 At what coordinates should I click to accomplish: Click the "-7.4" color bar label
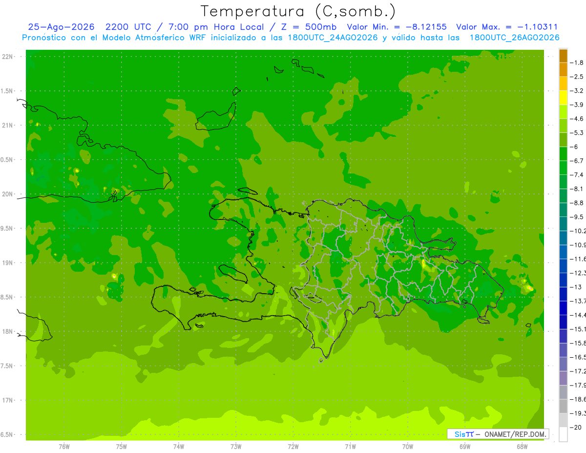(x=578, y=174)
